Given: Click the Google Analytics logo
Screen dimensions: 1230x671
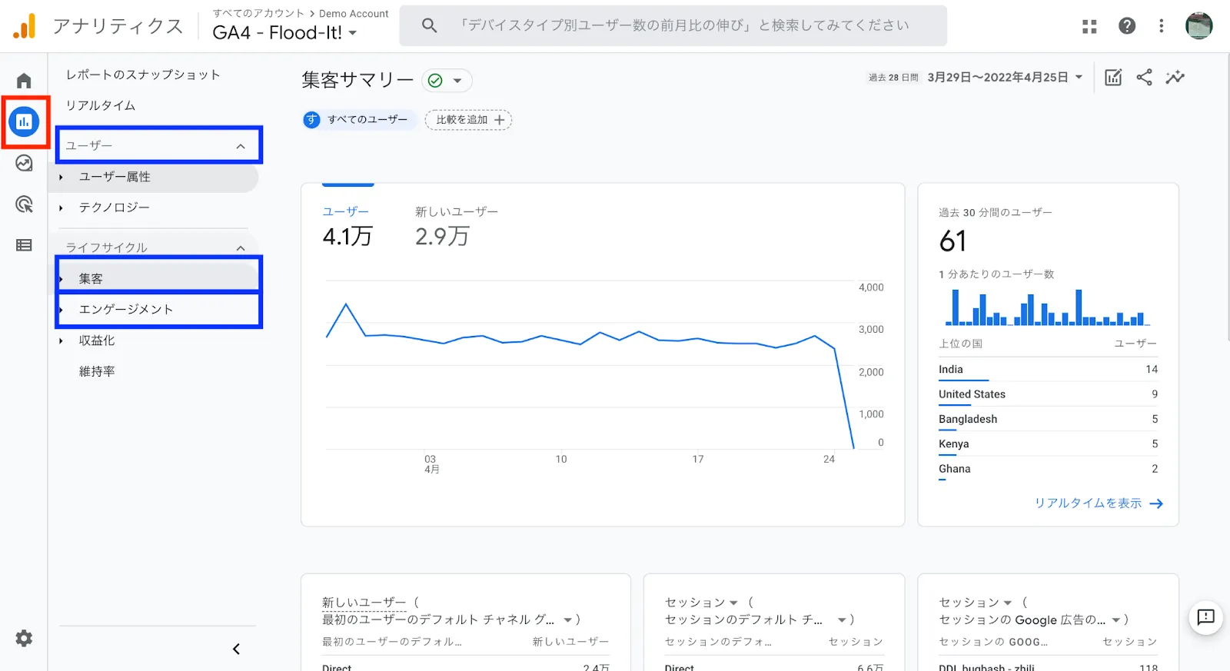Looking at the screenshot, I should [x=25, y=26].
